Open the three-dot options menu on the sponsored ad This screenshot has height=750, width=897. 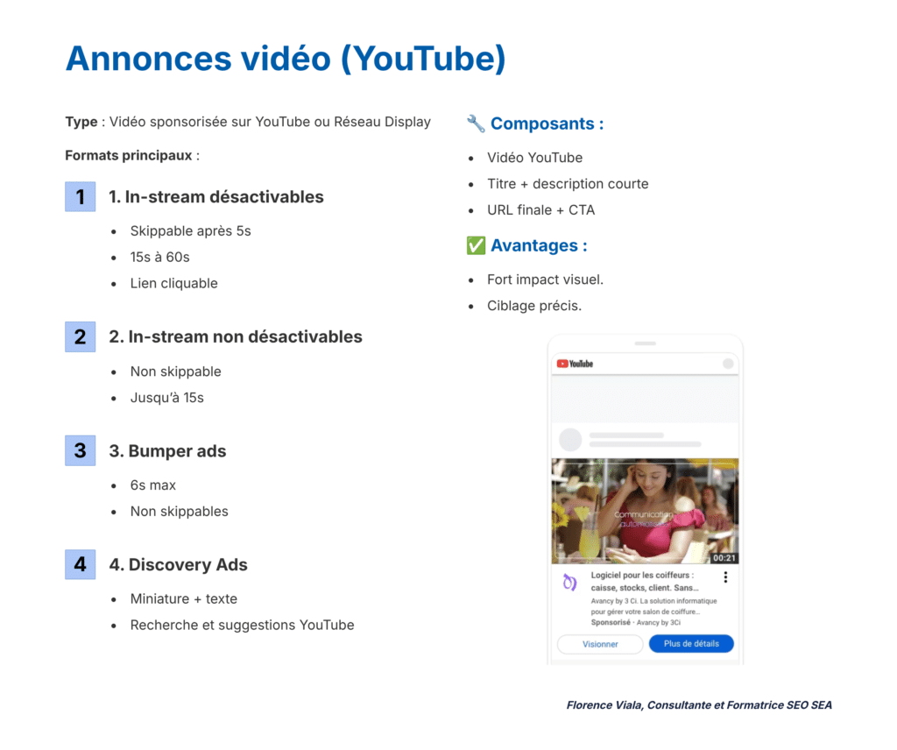pyautogui.click(x=724, y=577)
